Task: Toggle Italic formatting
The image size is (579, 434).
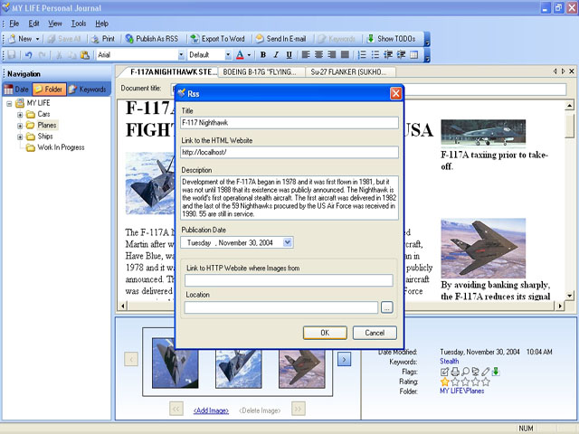Action: [276, 55]
